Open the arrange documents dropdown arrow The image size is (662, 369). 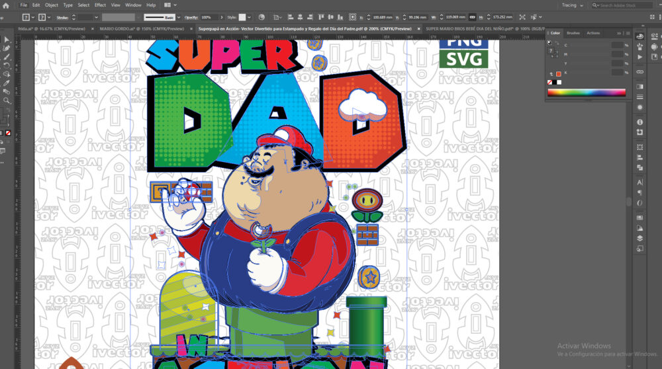tap(175, 5)
